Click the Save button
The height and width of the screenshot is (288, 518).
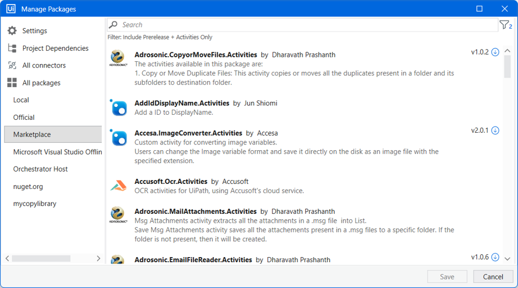pyautogui.click(x=447, y=276)
